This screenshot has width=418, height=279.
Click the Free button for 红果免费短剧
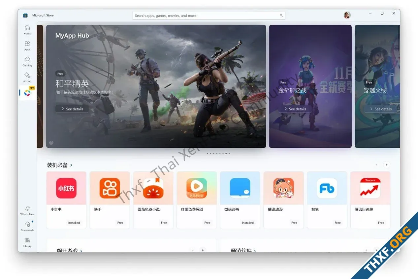207,223
